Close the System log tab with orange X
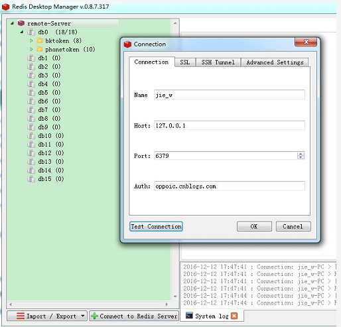 (234, 316)
